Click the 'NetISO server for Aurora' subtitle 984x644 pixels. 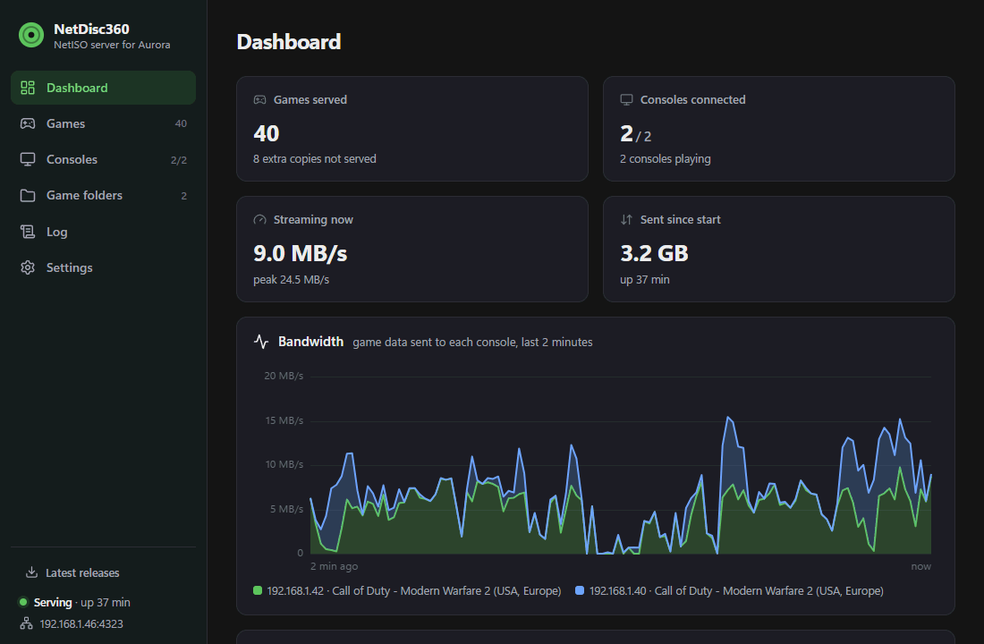click(112, 45)
